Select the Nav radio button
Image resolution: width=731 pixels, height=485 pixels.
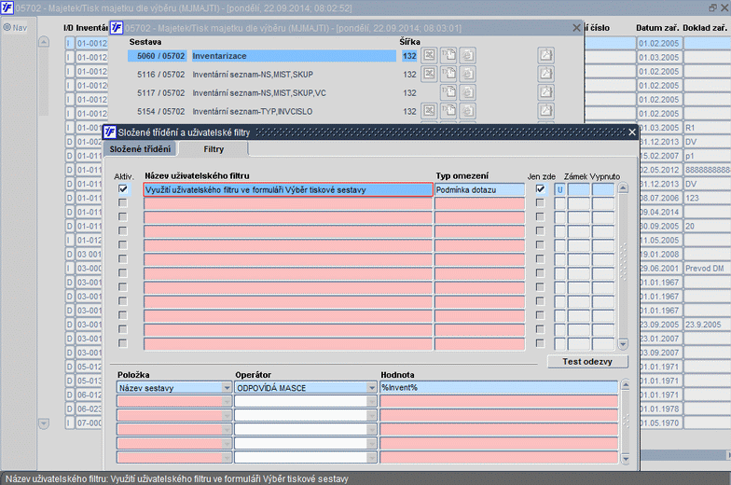(x=7, y=28)
